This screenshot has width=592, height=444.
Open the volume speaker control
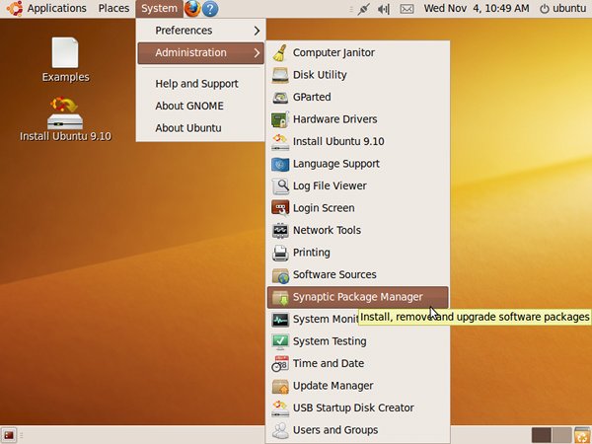383,8
